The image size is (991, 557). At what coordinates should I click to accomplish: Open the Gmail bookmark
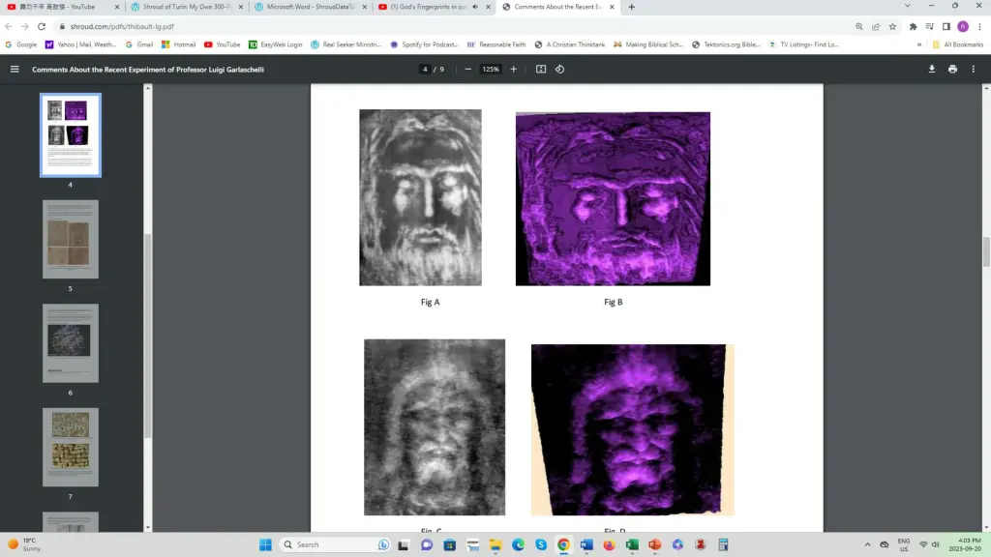pos(139,44)
